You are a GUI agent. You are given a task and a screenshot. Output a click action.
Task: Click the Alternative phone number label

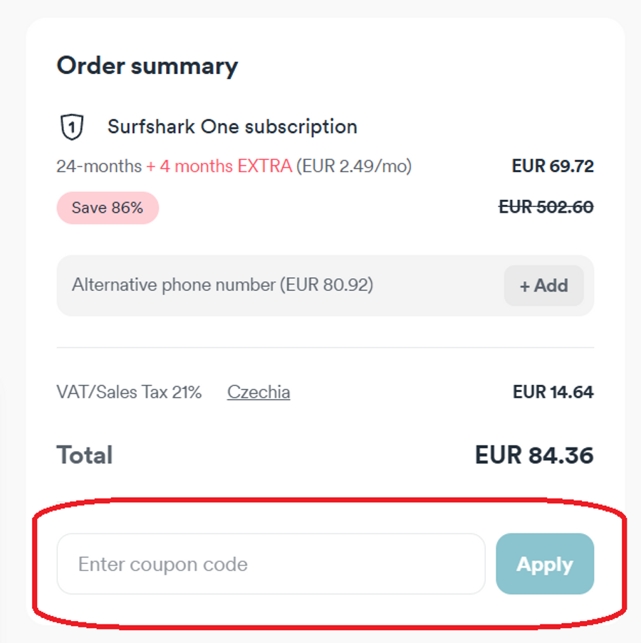(222, 285)
